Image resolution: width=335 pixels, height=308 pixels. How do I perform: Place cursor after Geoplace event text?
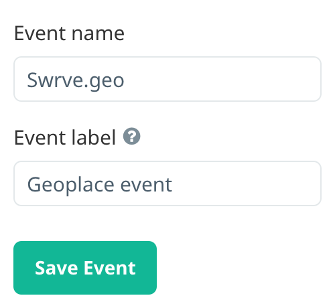click(174, 185)
